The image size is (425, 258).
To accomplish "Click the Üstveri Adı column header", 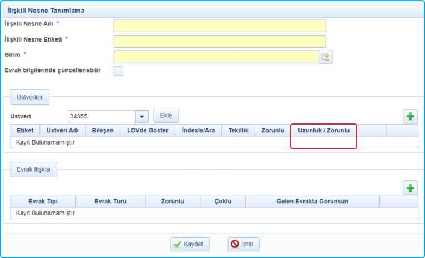I will tap(62, 130).
